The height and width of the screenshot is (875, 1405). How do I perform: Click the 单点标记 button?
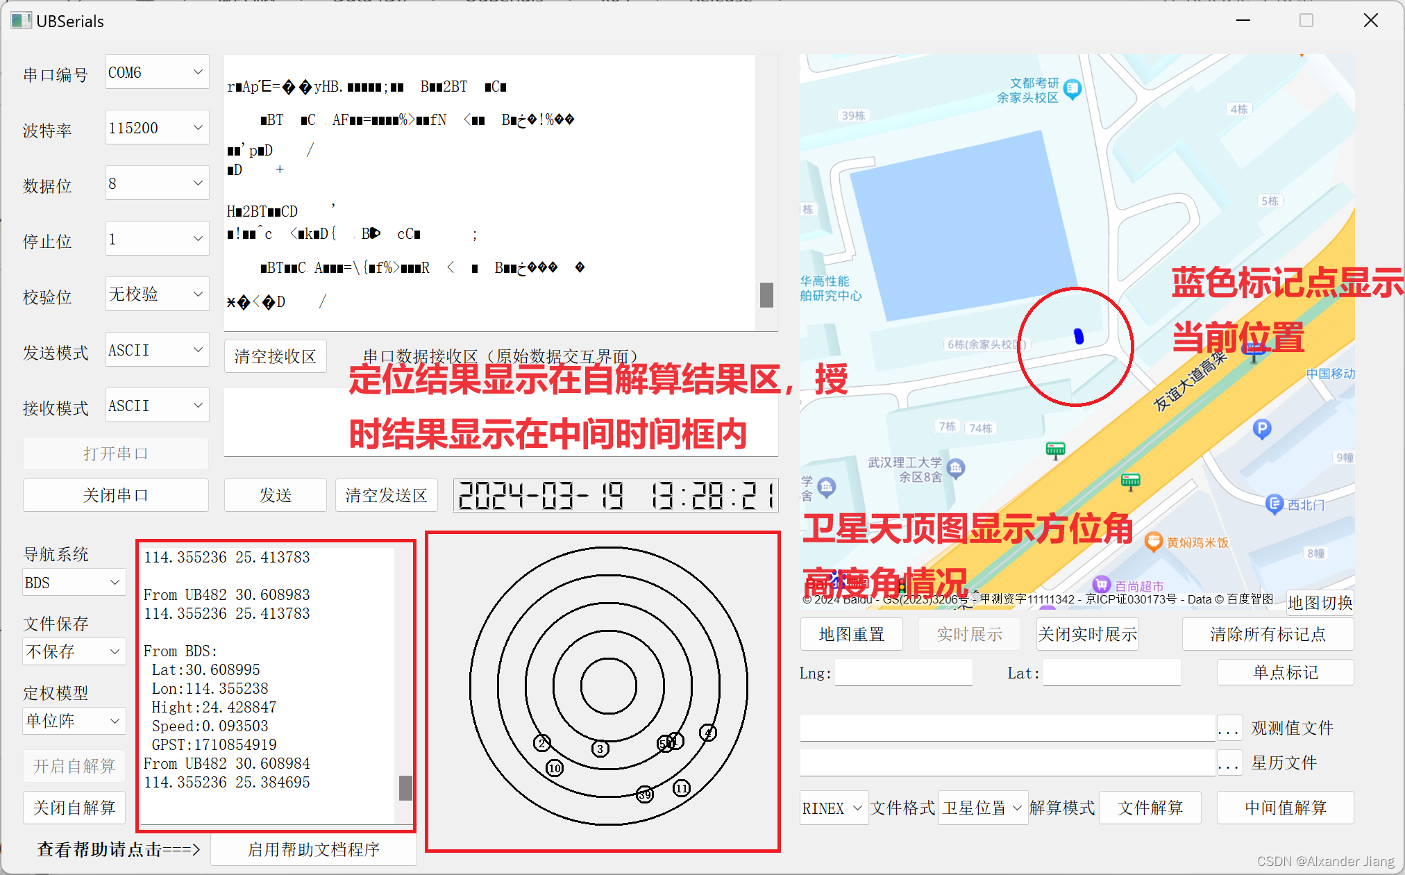point(1286,672)
